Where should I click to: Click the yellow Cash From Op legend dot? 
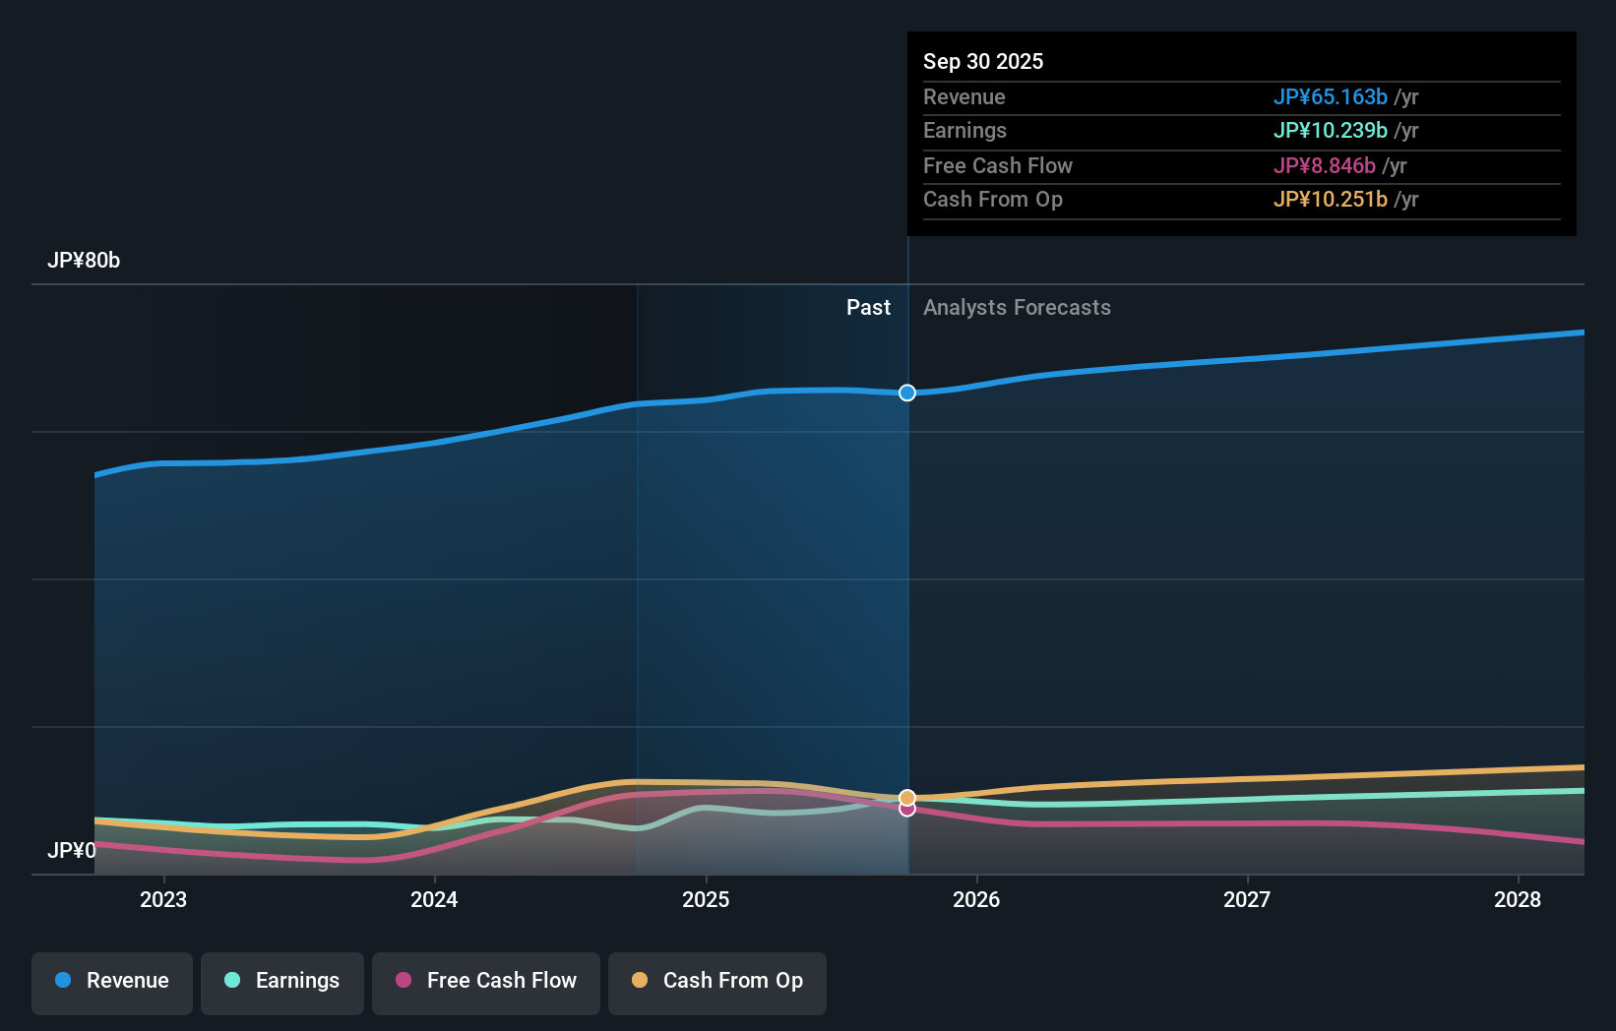(x=640, y=981)
